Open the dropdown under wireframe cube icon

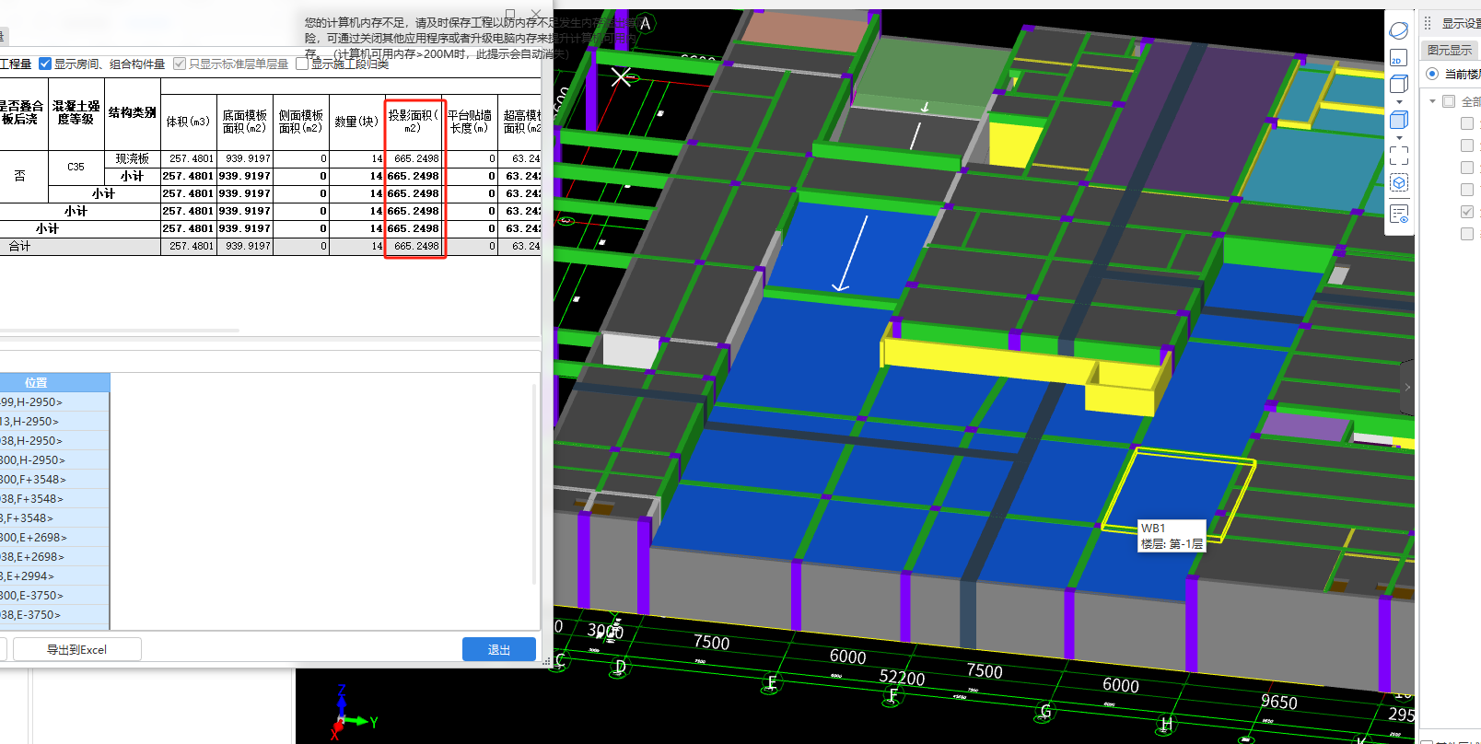pyautogui.click(x=1399, y=102)
